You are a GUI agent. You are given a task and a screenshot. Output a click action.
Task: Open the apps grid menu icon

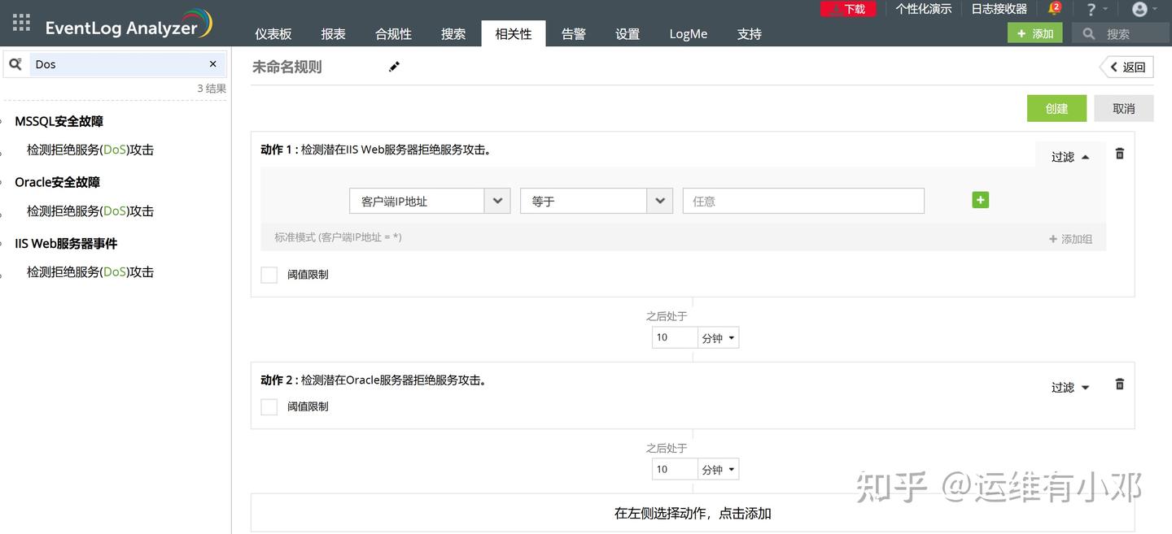(21, 23)
